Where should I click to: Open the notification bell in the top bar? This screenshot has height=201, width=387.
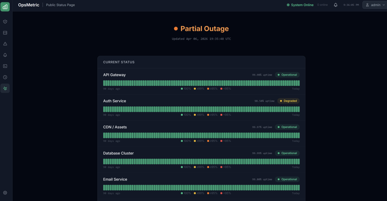336,5
